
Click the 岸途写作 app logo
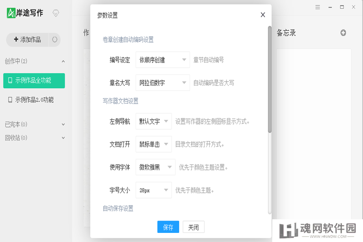25,13
